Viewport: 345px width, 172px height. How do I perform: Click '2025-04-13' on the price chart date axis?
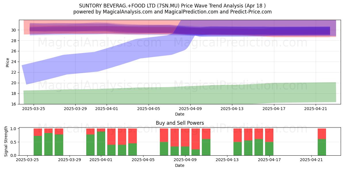(232, 109)
